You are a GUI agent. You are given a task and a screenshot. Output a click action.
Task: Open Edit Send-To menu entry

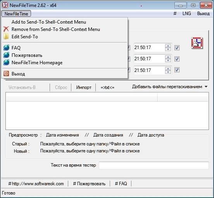(x=65, y=37)
